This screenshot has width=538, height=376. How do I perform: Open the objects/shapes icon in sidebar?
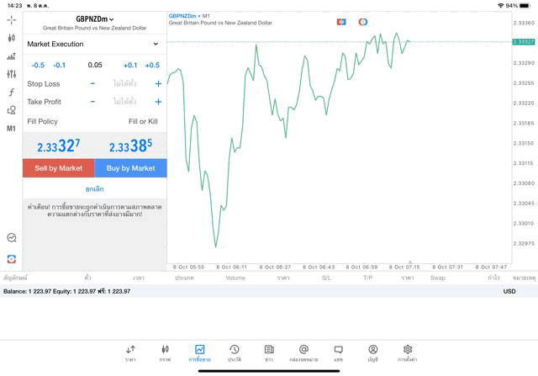(x=11, y=110)
